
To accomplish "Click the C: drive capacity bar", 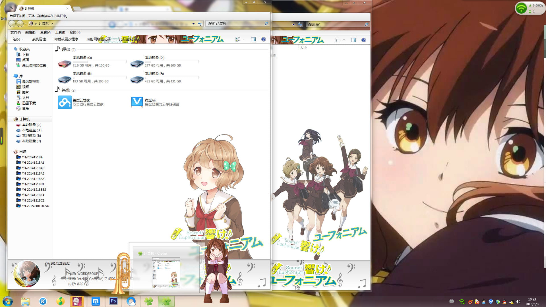I will [99, 61].
